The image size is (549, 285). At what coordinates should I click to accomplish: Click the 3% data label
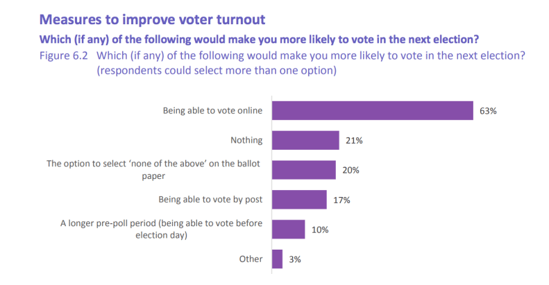coord(296,259)
